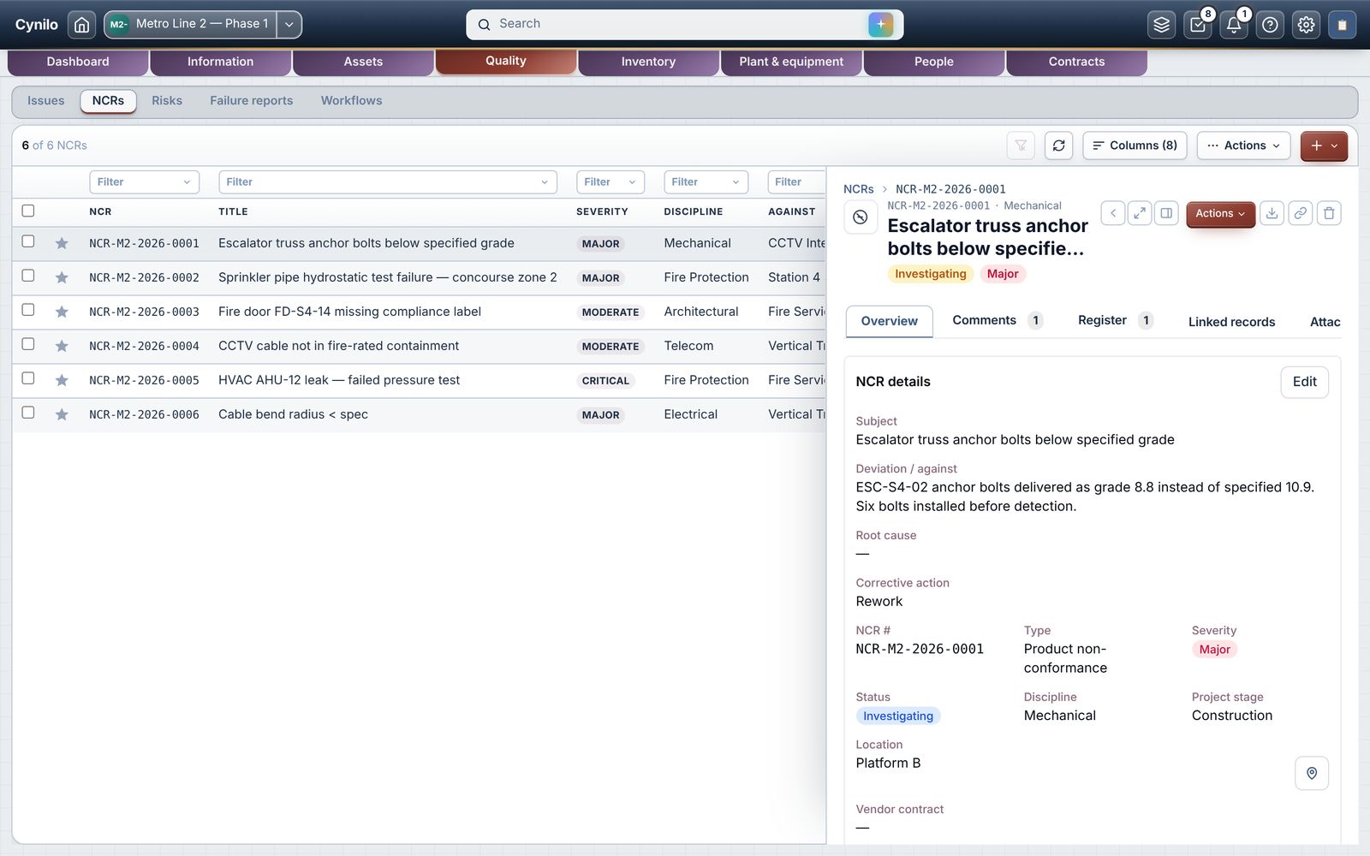
Task: Go to the home icon
Action: 81,24
